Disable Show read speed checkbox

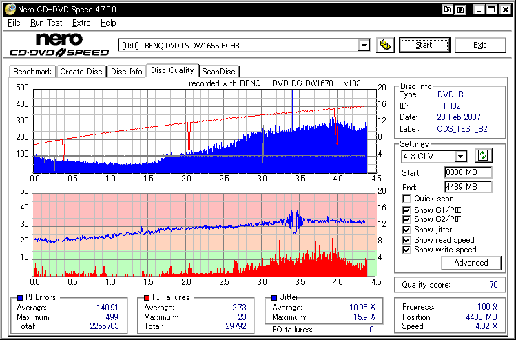[x=406, y=240]
